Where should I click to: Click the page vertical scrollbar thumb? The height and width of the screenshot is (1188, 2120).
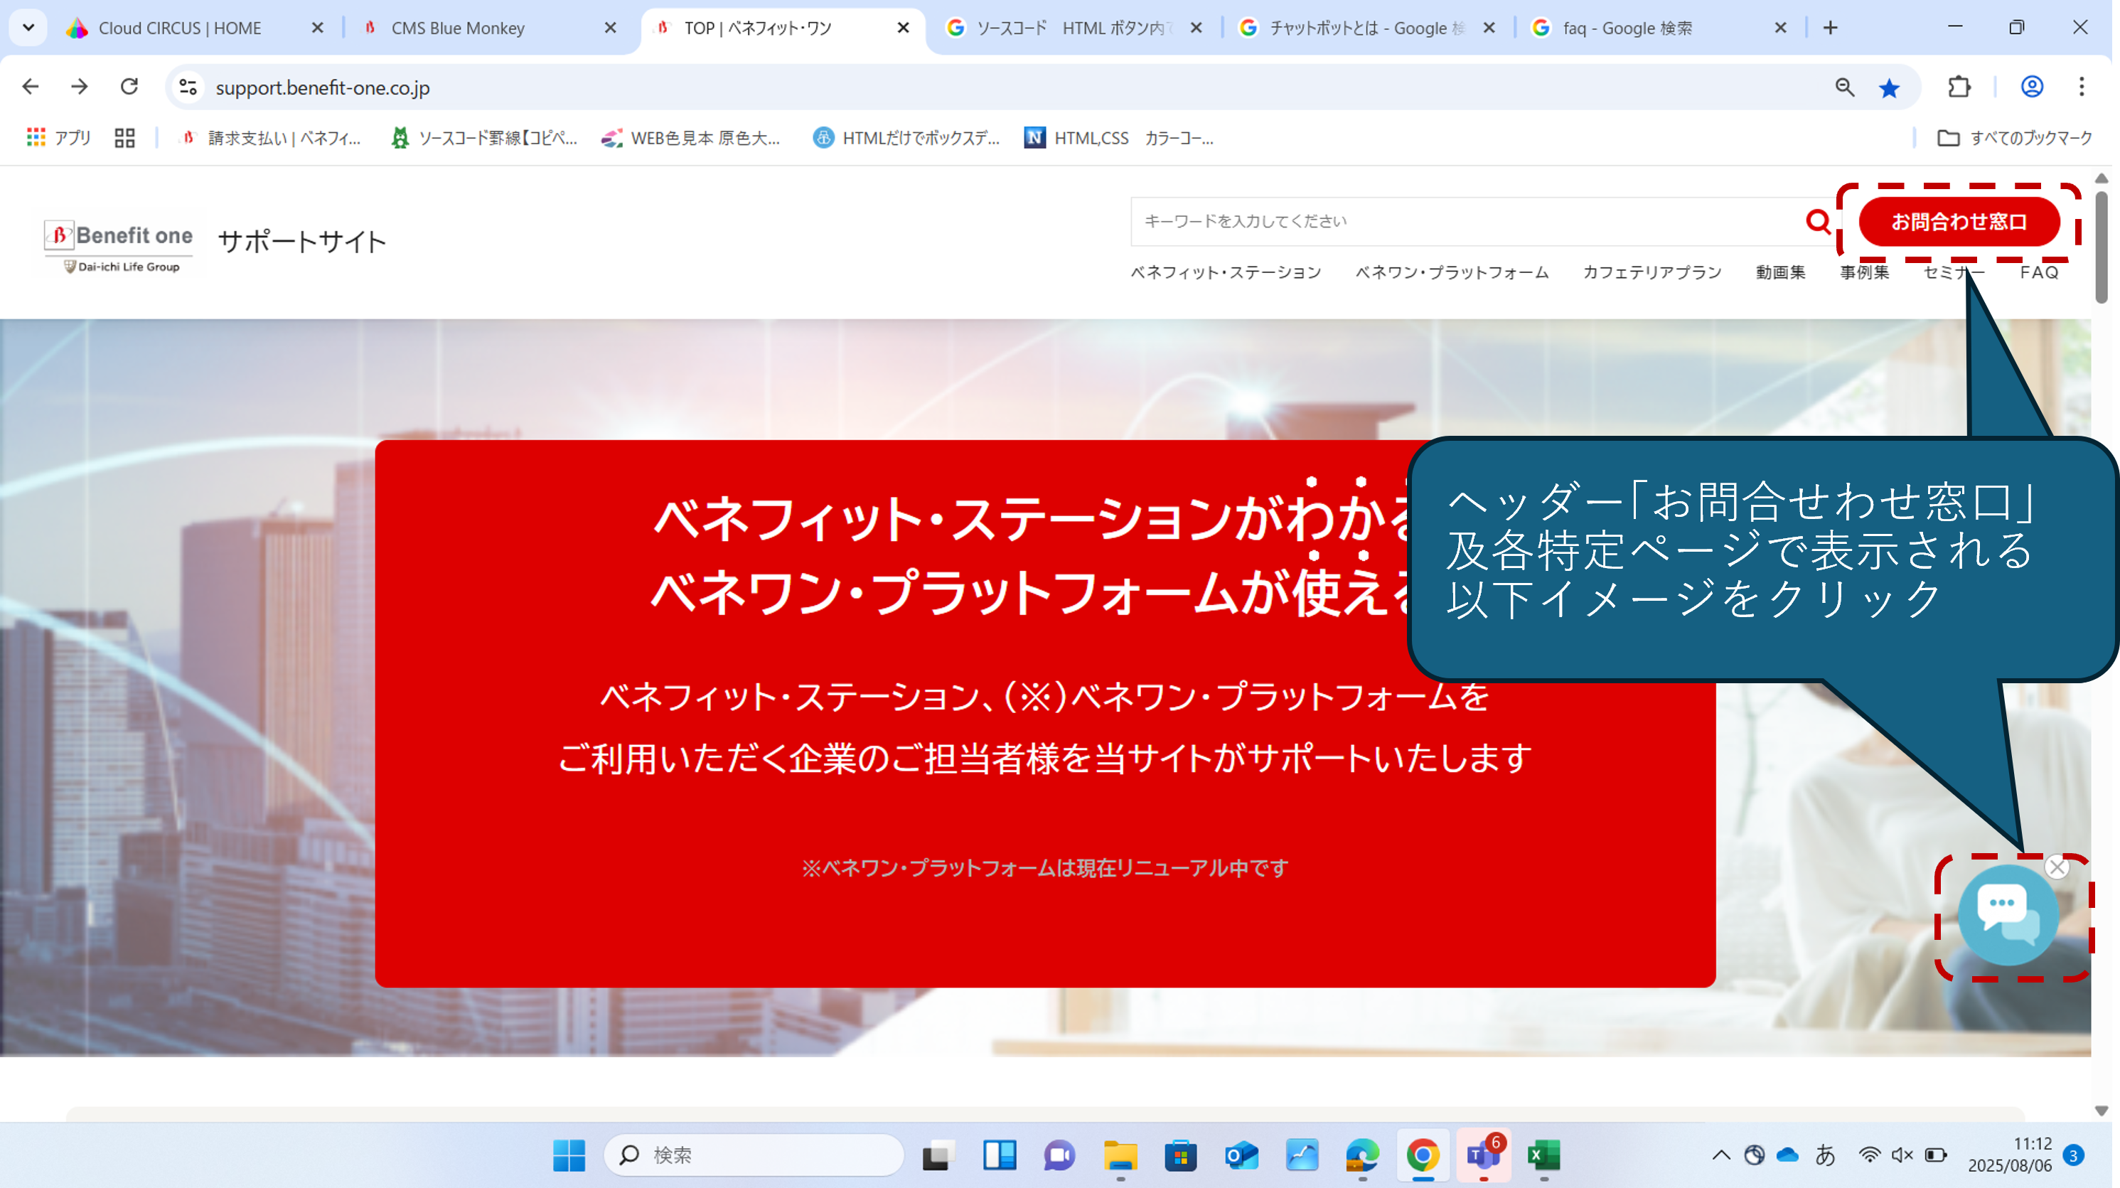[2101, 247]
